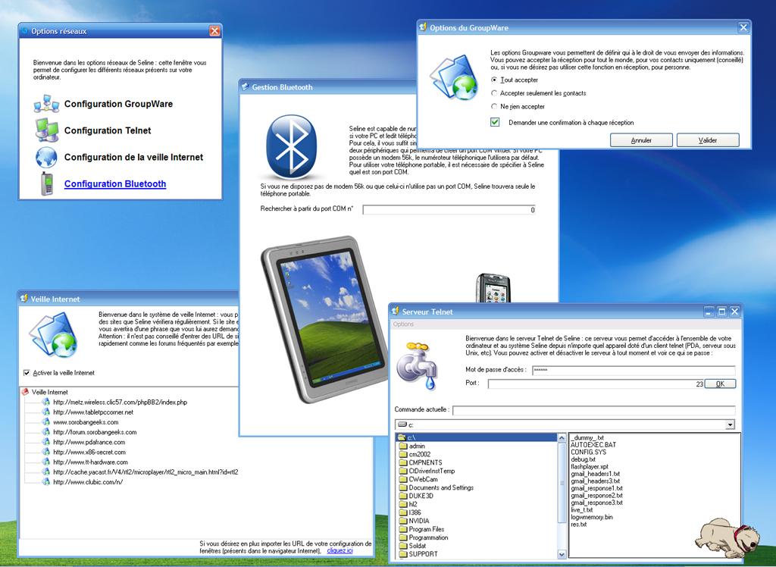
Task: Click the water faucet icon in Serveur Telnet
Action: coord(418,365)
